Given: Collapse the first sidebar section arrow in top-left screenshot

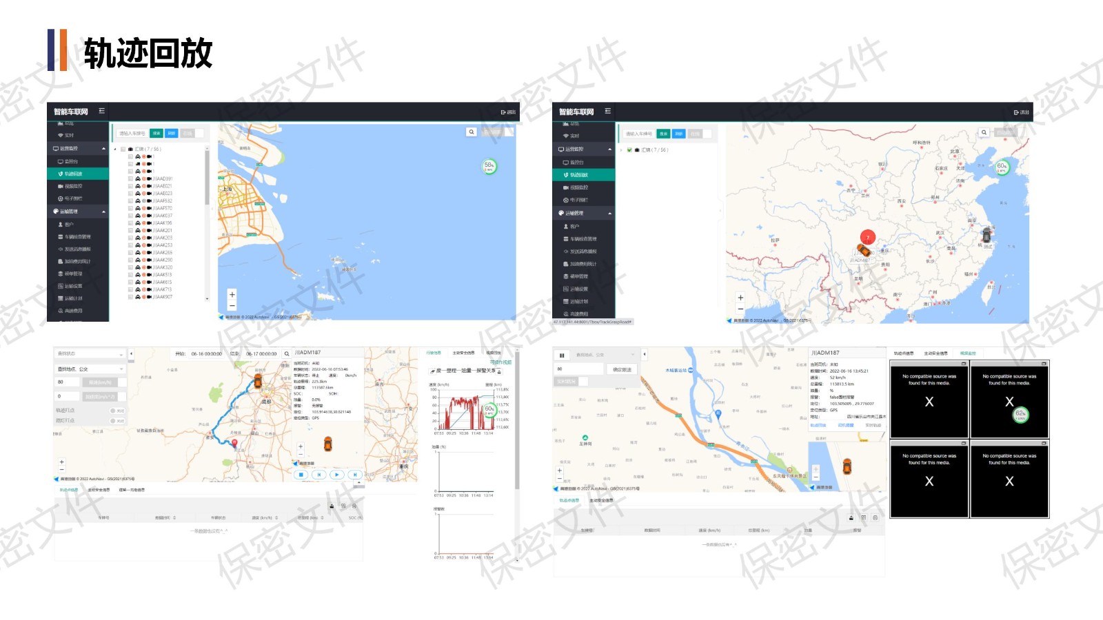Looking at the screenshot, I should click(104, 149).
